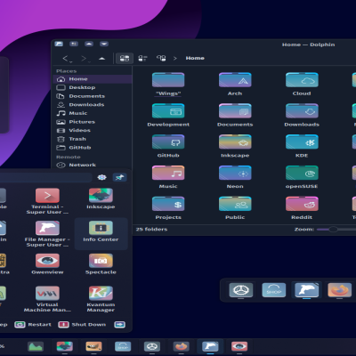Launch Inkscape from the launcher grid
Image resolution: width=356 pixels, height=356 pixels.
(x=101, y=198)
